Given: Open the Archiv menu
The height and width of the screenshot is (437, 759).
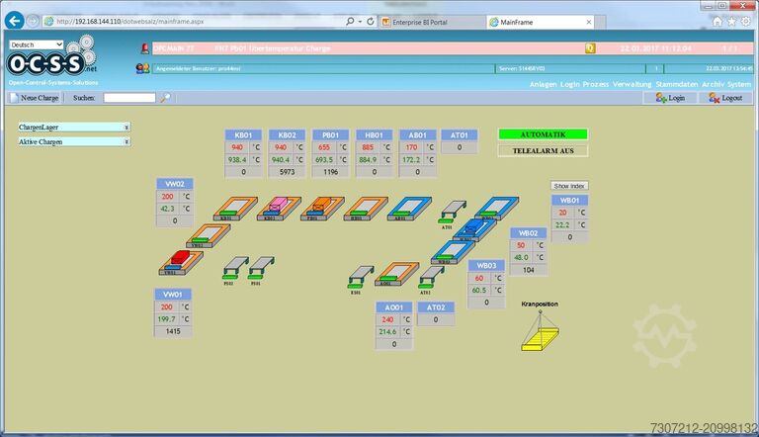Looking at the screenshot, I should pos(713,84).
